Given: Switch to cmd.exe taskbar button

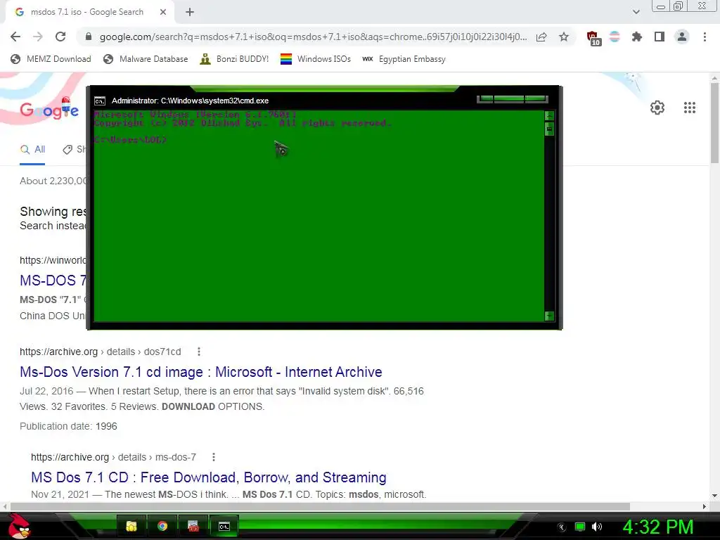Looking at the screenshot, I should (224, 526).
